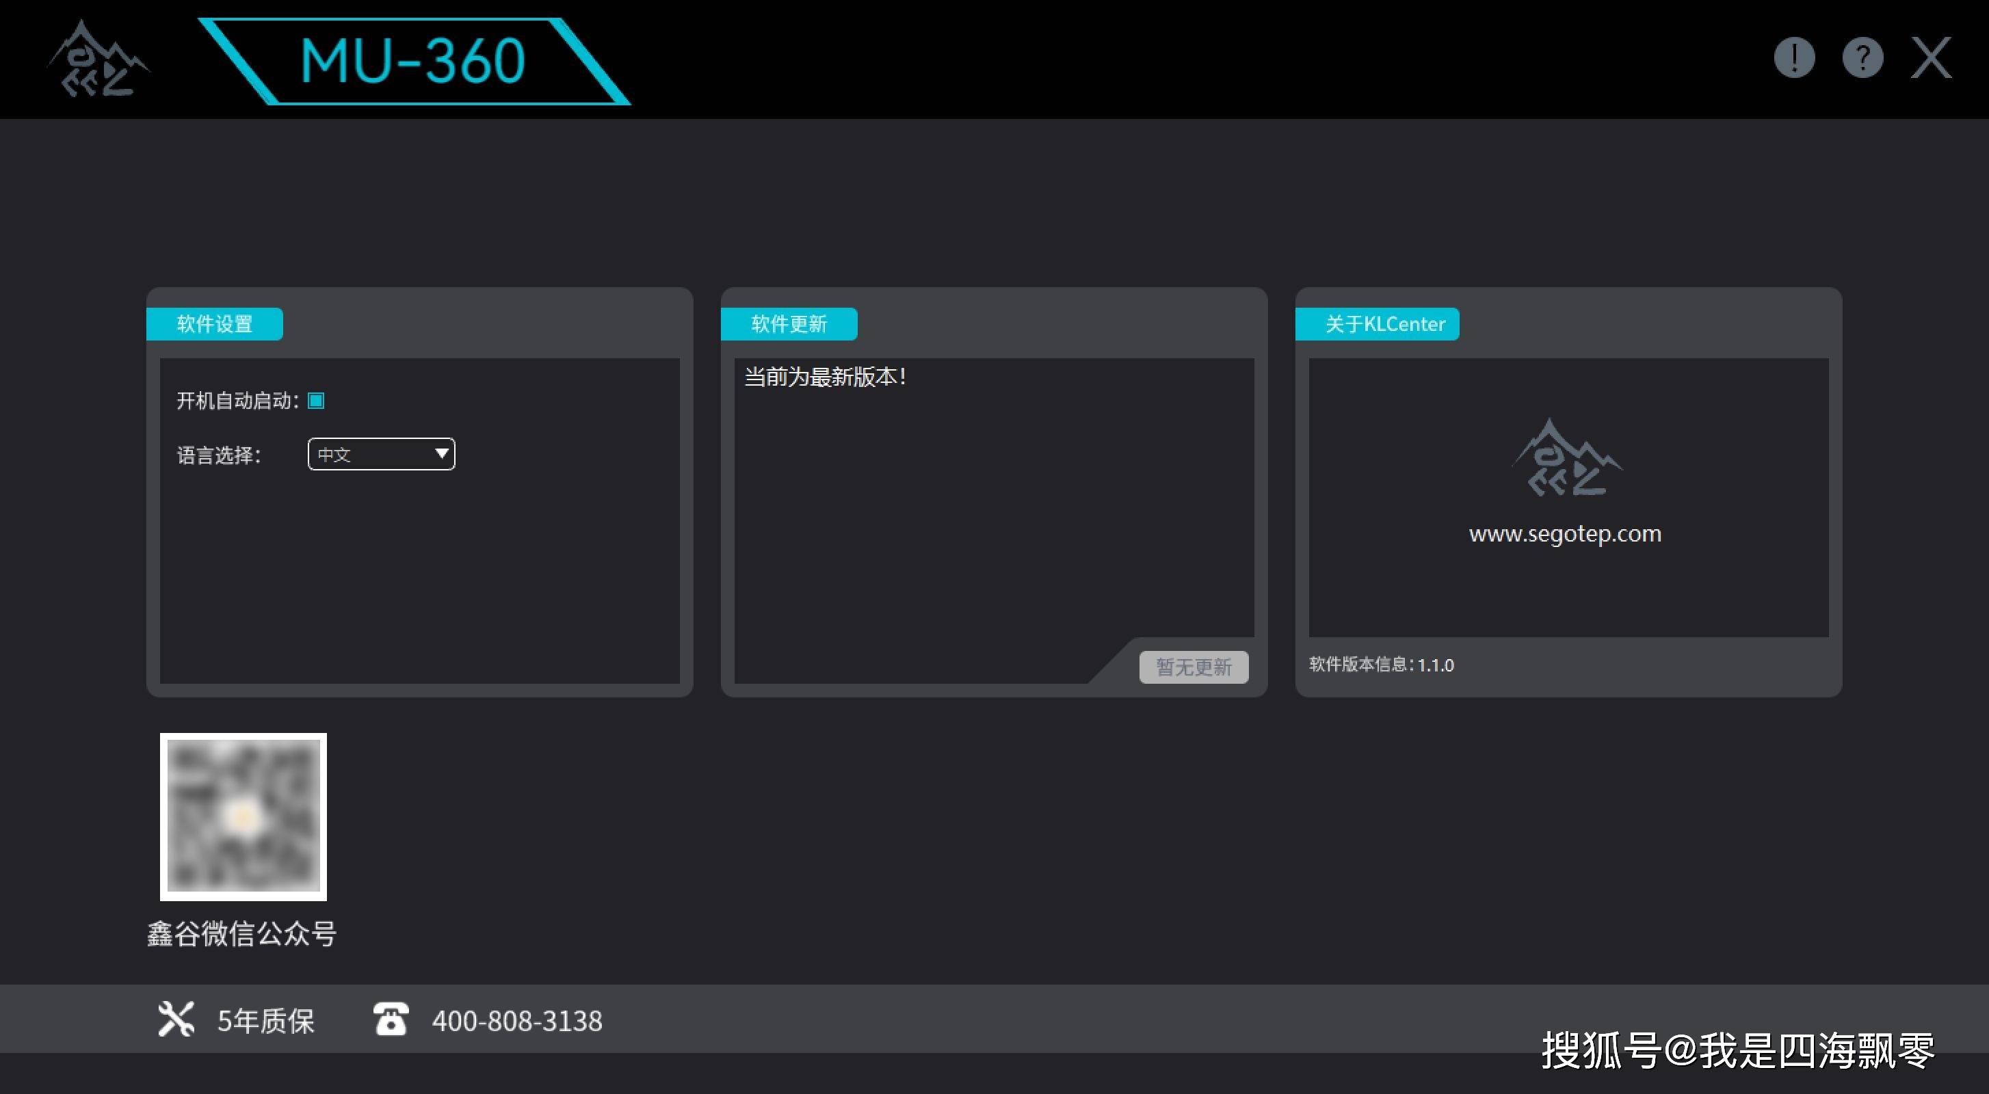
Task: Click the logo in the 关于KLCenter panel
Action: point(1568,457)
